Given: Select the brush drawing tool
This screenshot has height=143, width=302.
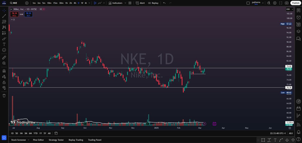Looking at the screenshot, I should (x=4, y=39).
